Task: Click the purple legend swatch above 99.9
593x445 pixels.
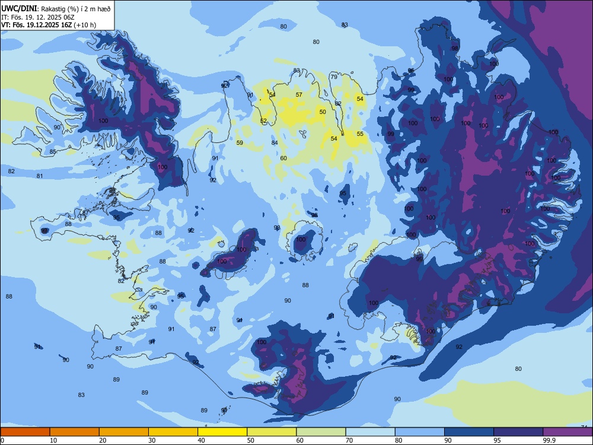Action: tap(568, 432)
